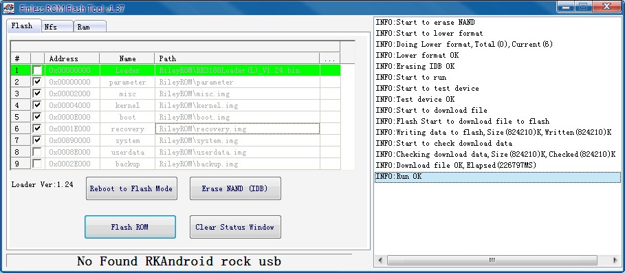This screenshot has height=273, width=625.
Task: Click the RileyROM\system.img path cell
Action: point(237,141)
